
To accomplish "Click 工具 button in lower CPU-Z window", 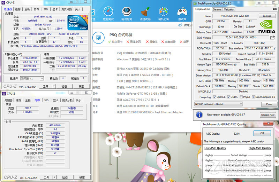I will click(x=46, y=177).
